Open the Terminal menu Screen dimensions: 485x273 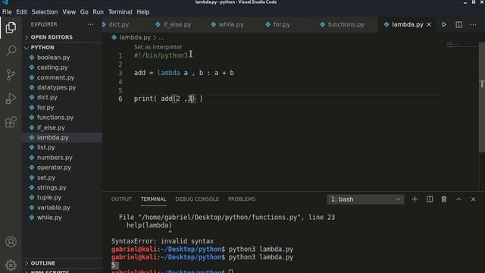120,12
